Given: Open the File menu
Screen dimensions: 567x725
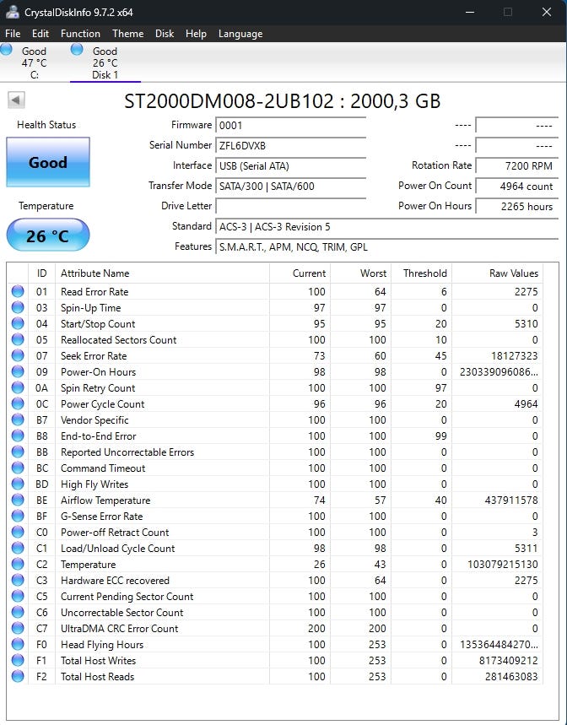Looking at the screenshot, I should (13, 33).
